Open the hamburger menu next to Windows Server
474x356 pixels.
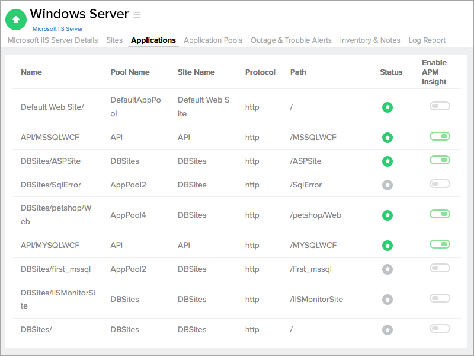137,15
